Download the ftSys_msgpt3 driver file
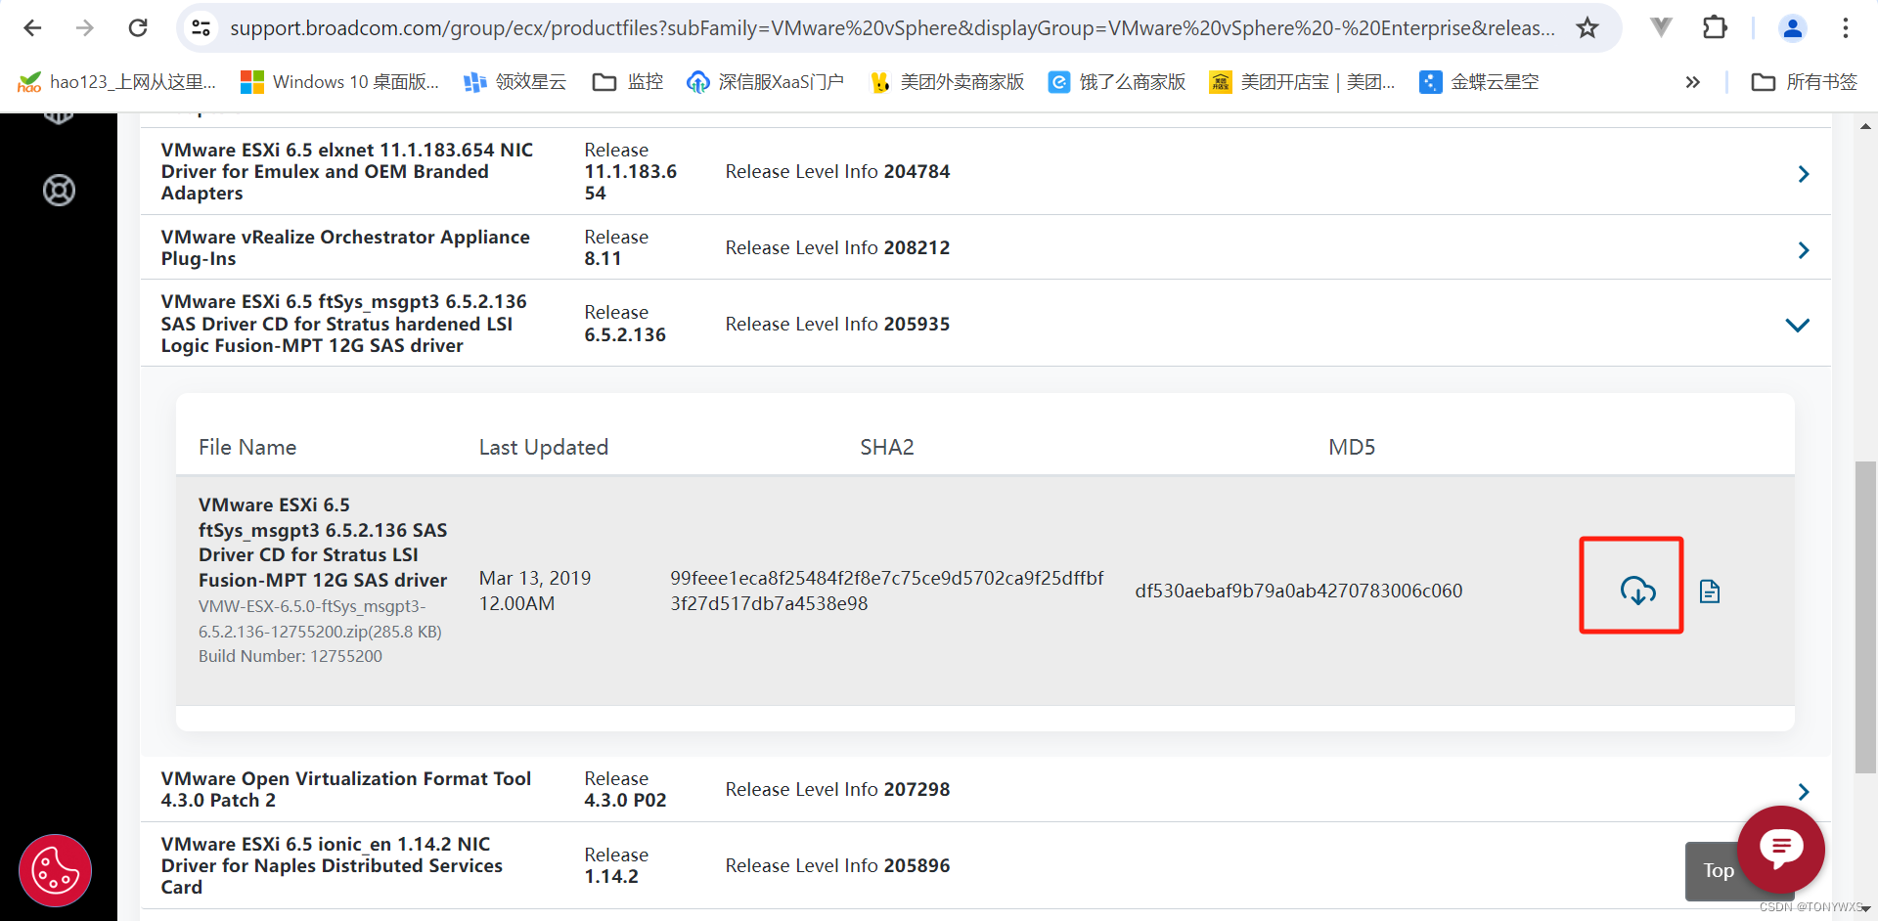 pos(1637,591)
